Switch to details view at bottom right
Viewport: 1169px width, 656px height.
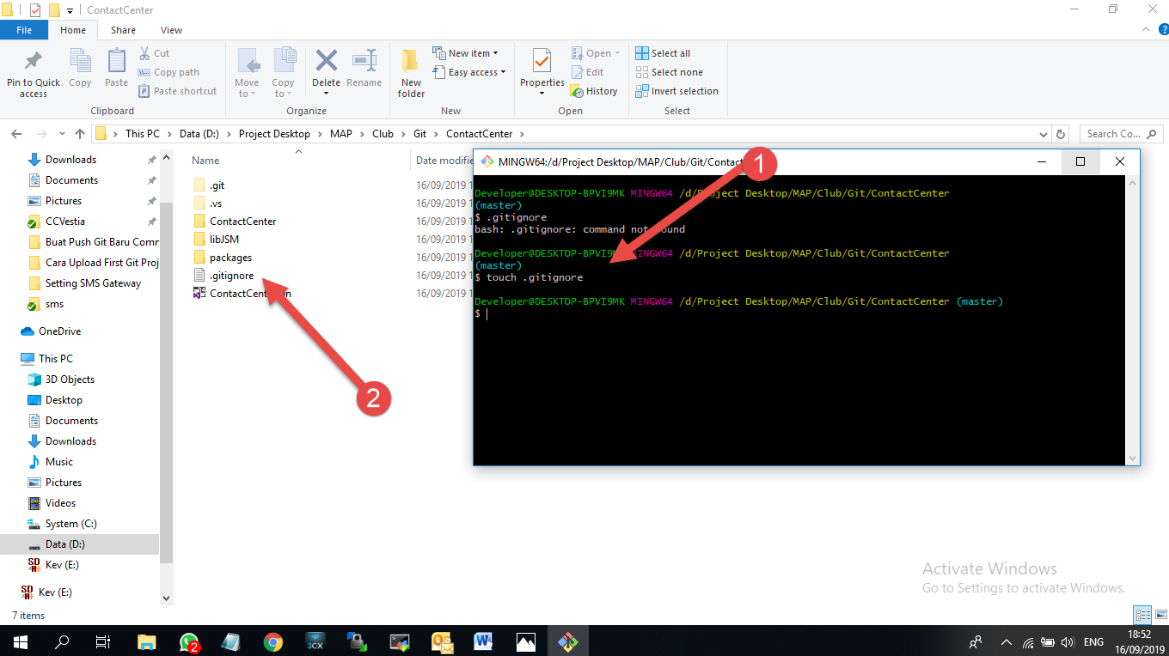1142,615
